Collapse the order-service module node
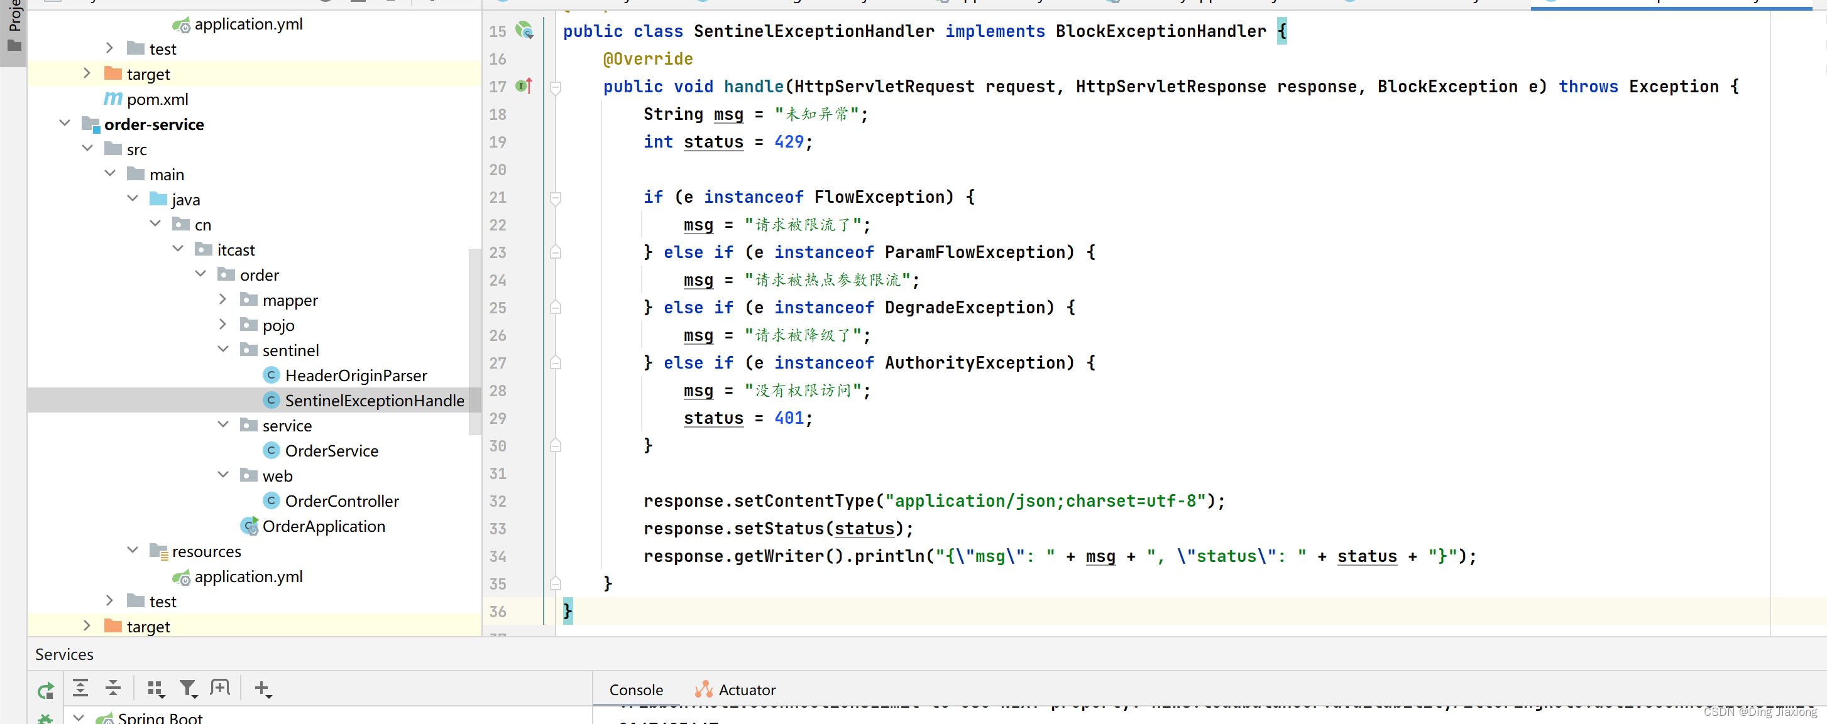 point(65,123)
